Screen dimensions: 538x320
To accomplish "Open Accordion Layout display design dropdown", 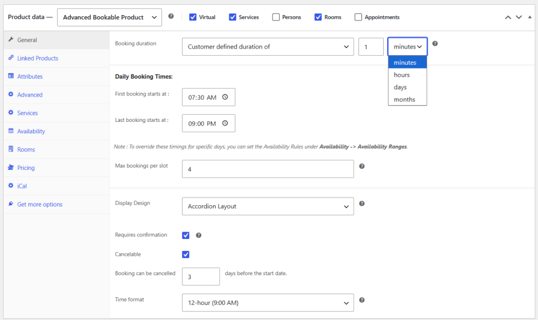I will 268,206.
